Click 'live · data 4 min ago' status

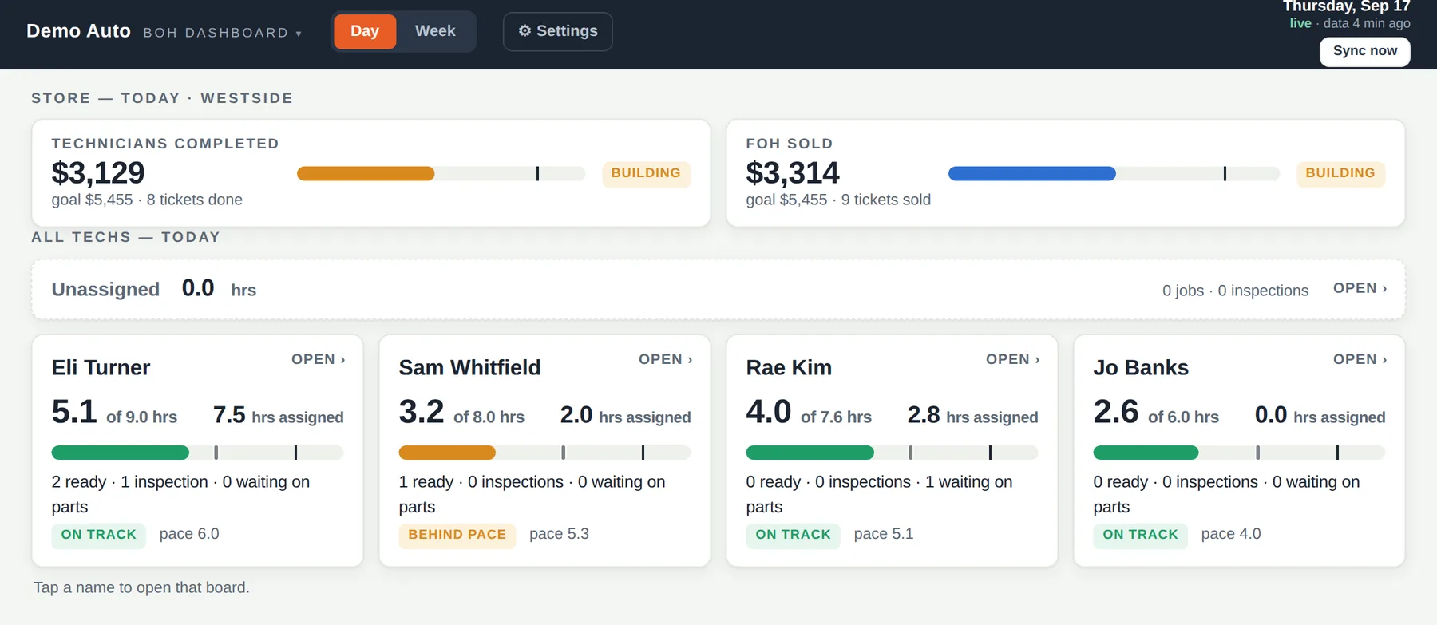1350,23
